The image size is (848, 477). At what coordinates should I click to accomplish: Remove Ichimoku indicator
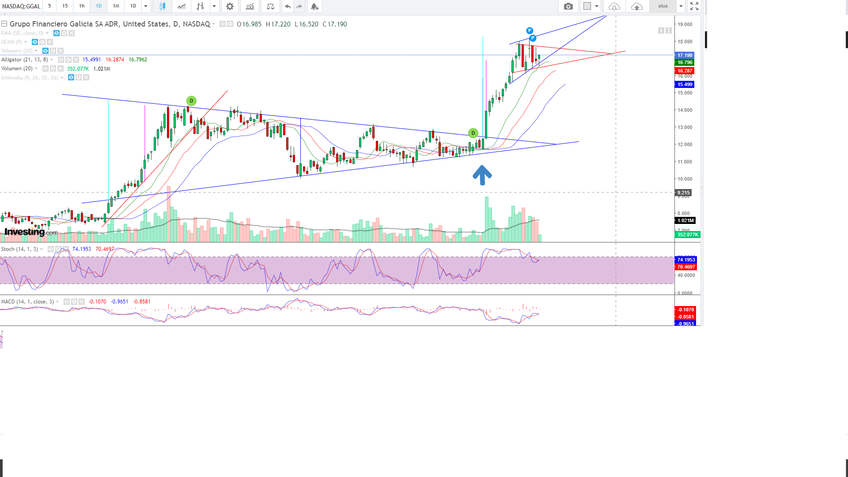point(86,78)
